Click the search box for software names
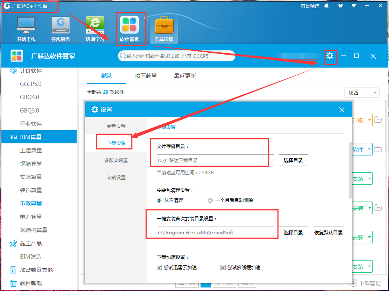The height and width of the screenshot is (291, 389). click(177, 56)
